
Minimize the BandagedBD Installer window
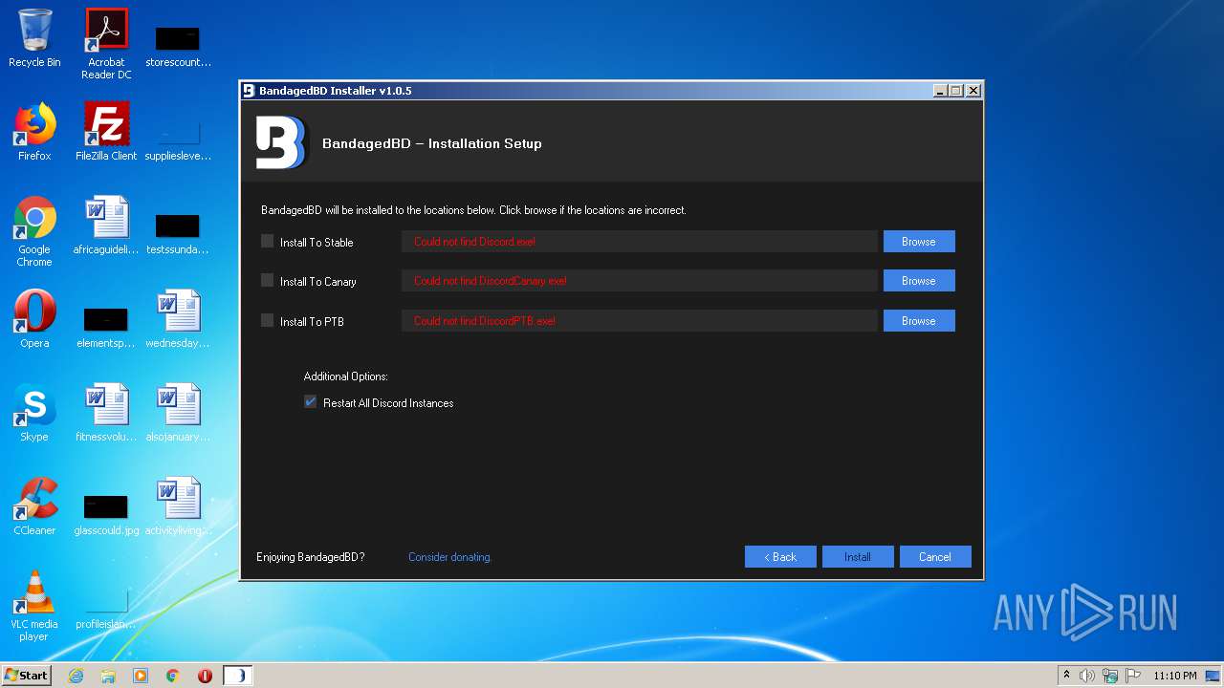940,91
